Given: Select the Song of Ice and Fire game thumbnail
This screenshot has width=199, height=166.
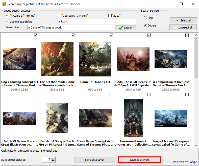Looking at the screenshot, I should coord(171,118).
